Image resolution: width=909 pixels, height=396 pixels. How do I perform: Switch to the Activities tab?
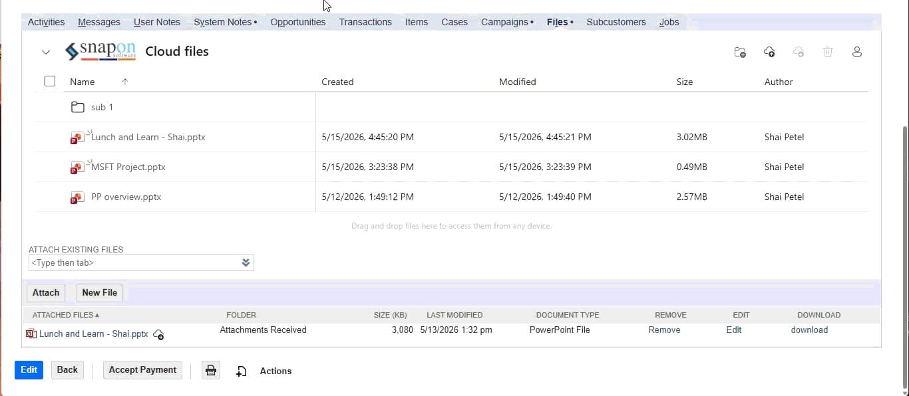coord(46,22)
